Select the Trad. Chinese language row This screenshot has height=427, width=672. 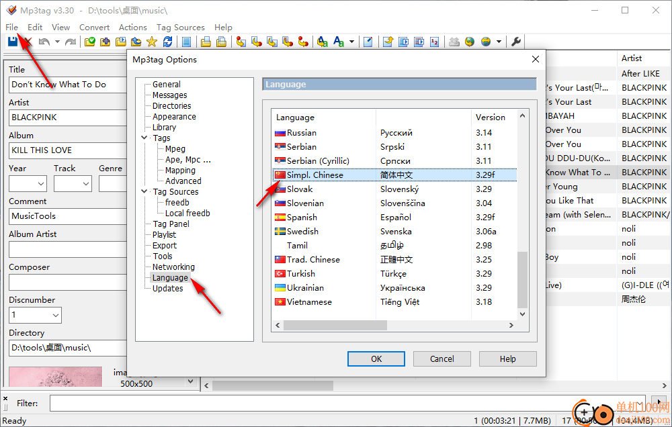[x=394, y=260]
